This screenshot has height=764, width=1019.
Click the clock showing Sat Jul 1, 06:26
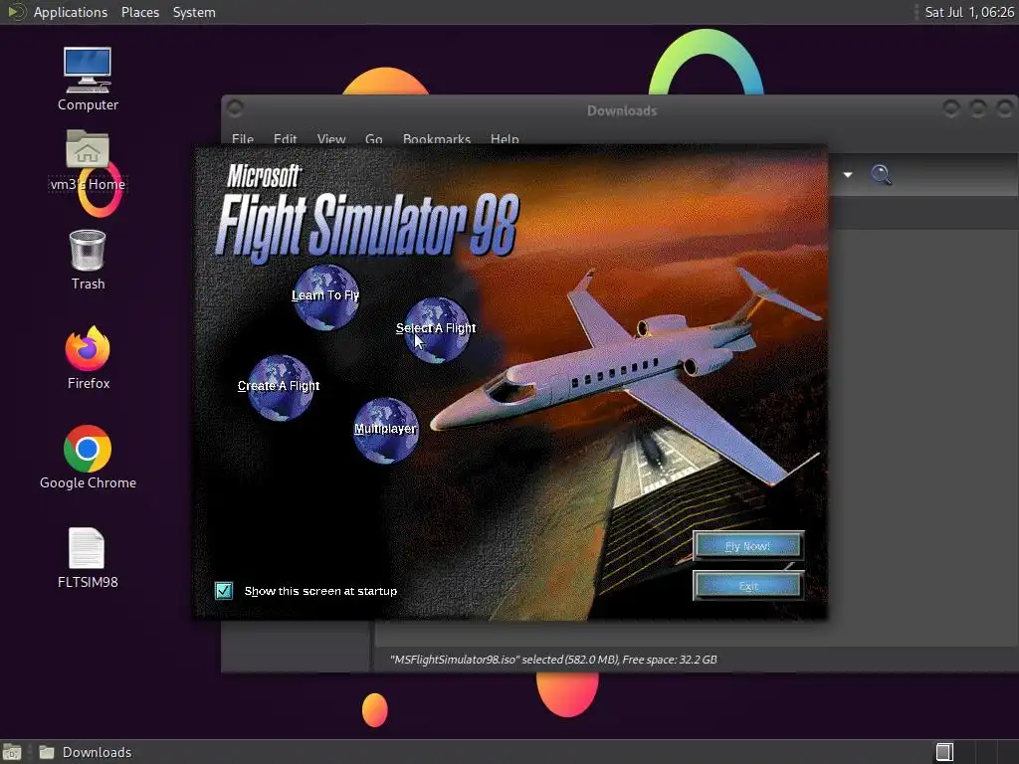tap(969, 12)
